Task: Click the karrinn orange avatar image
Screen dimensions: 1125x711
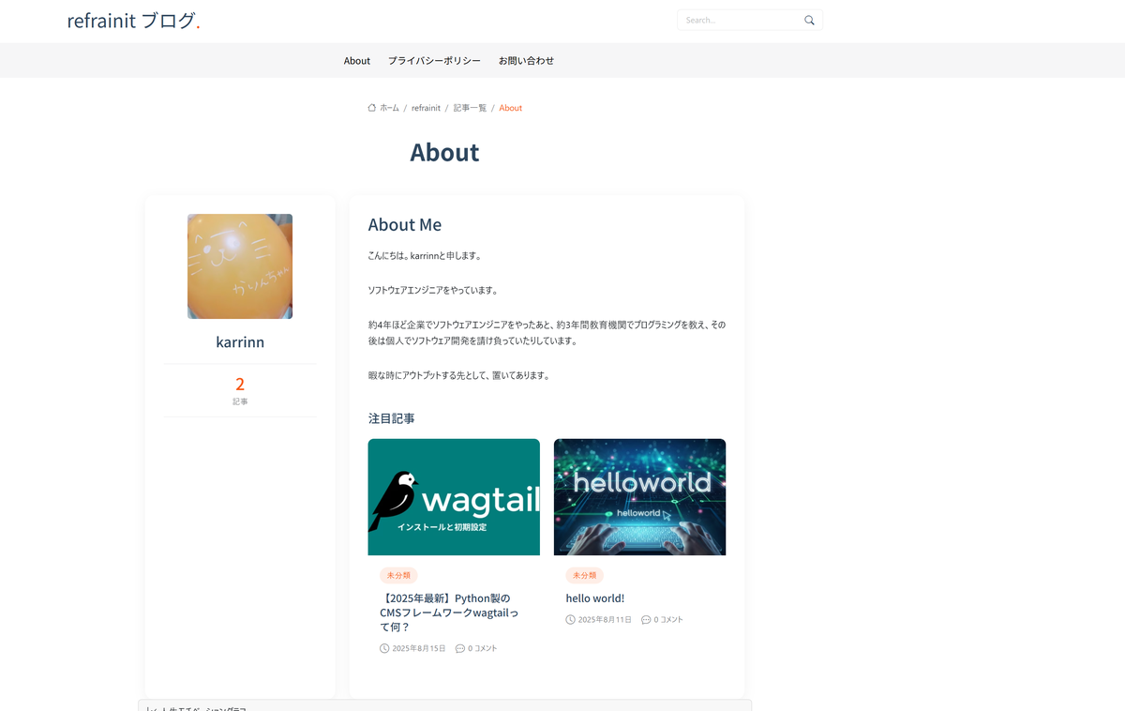Action: [x=240, y=266]
